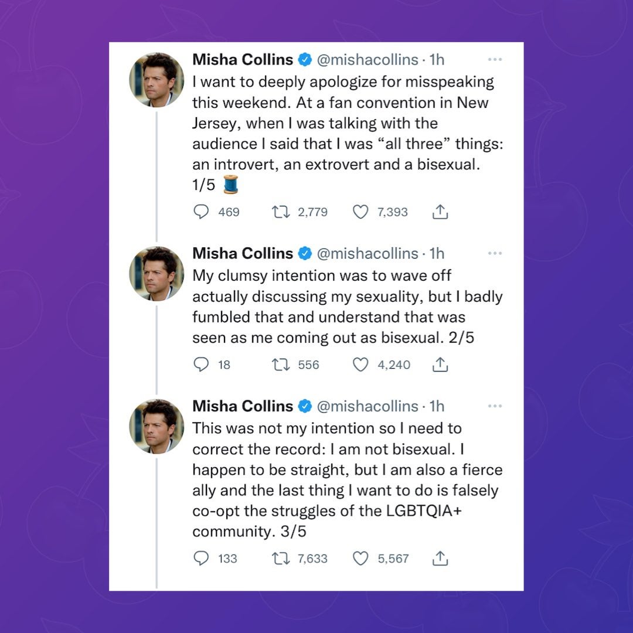The width and height of the screenshot is (633, 633).
Task: Open profile picture on the first tweet
Action: (x=156, y=80)
